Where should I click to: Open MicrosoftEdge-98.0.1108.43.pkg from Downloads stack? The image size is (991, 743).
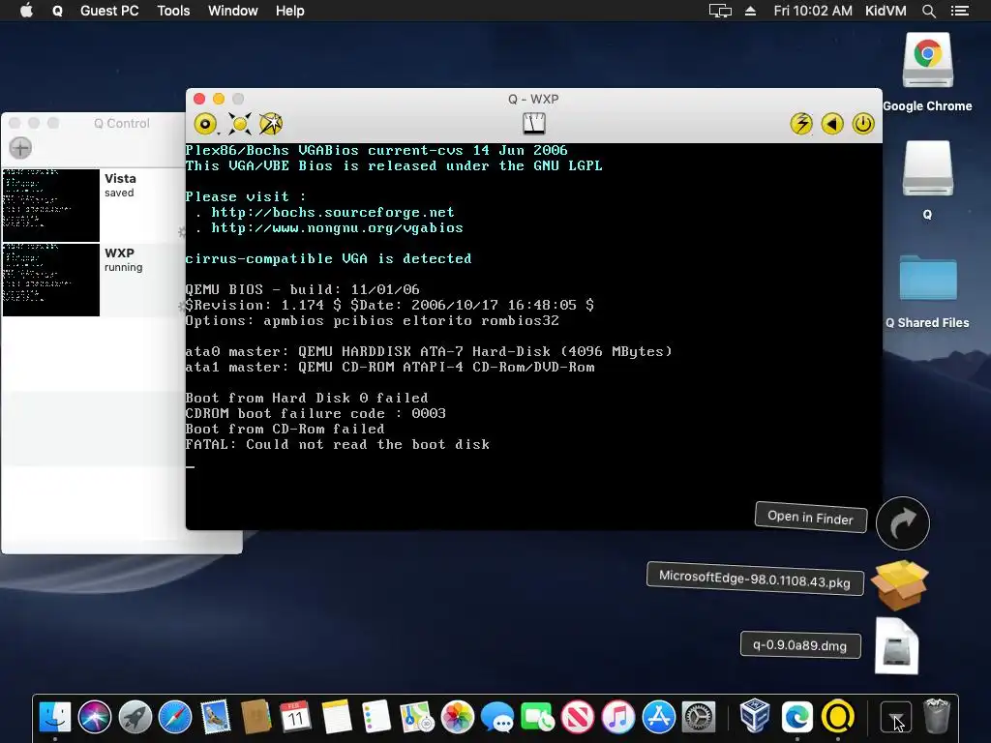(755, 579)
